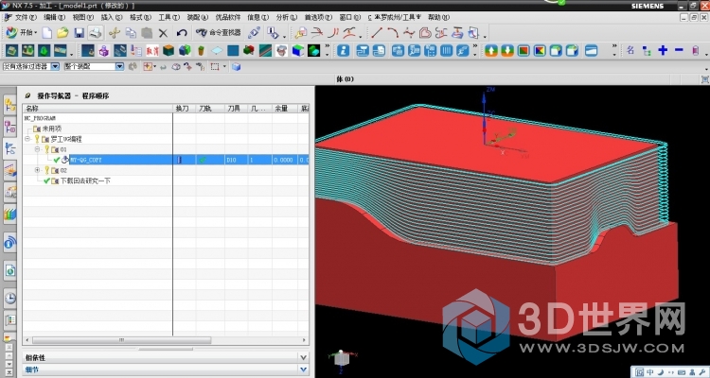Click the Open folder icon
The width and height of the screenshot is (710, 378).
(62, 32)
